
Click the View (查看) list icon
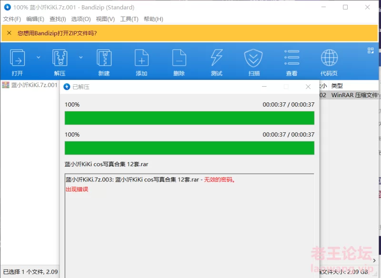click(x=291, y=58)
